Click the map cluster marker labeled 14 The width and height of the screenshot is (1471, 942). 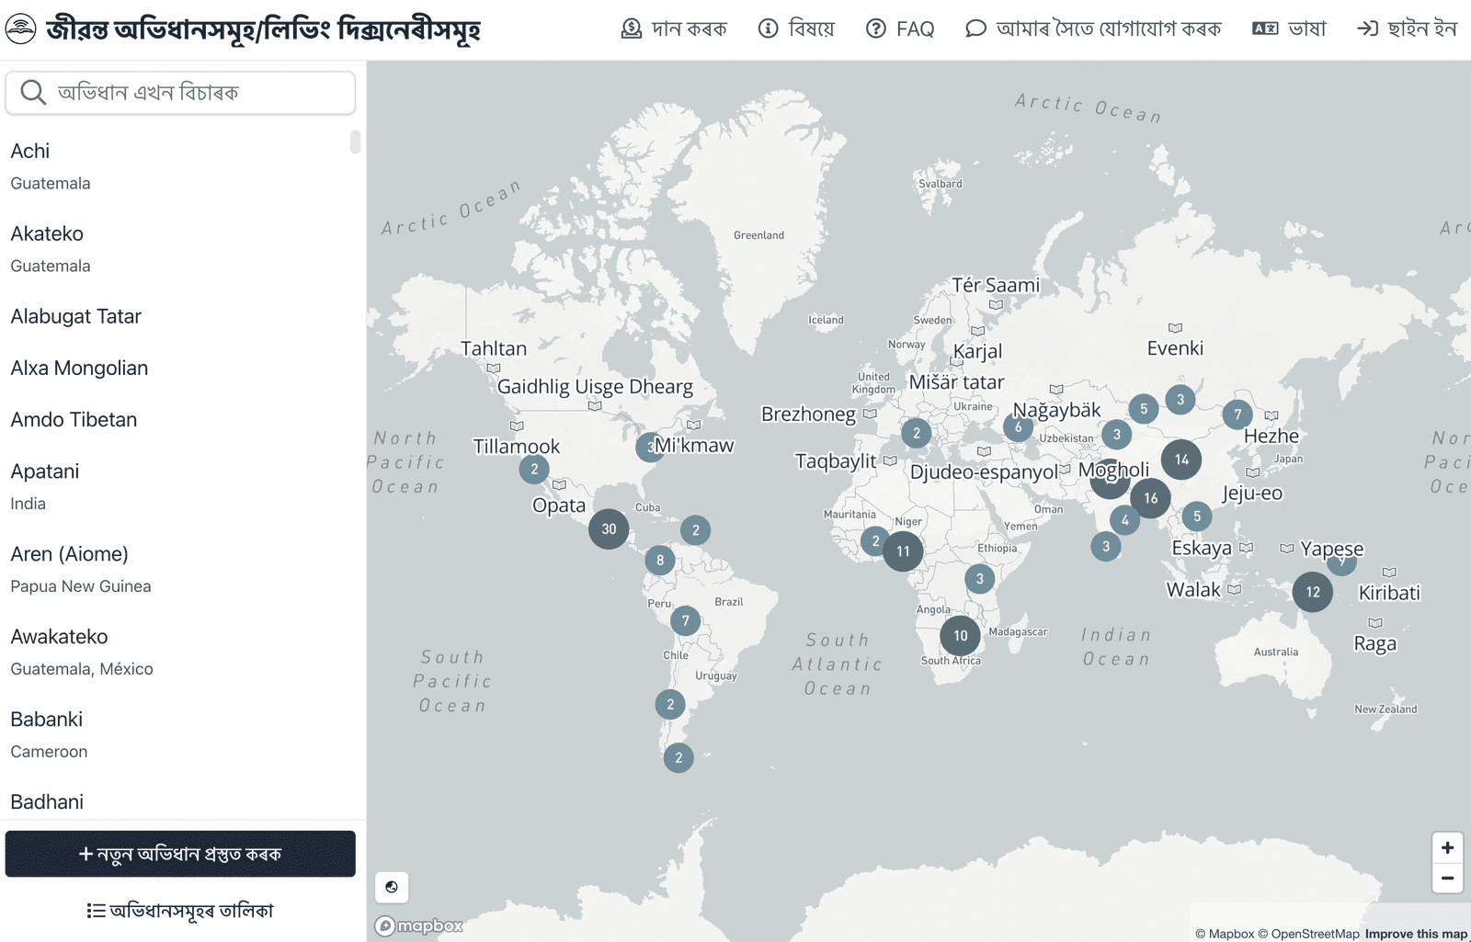pyautogui.click(x=1181, y=460)
